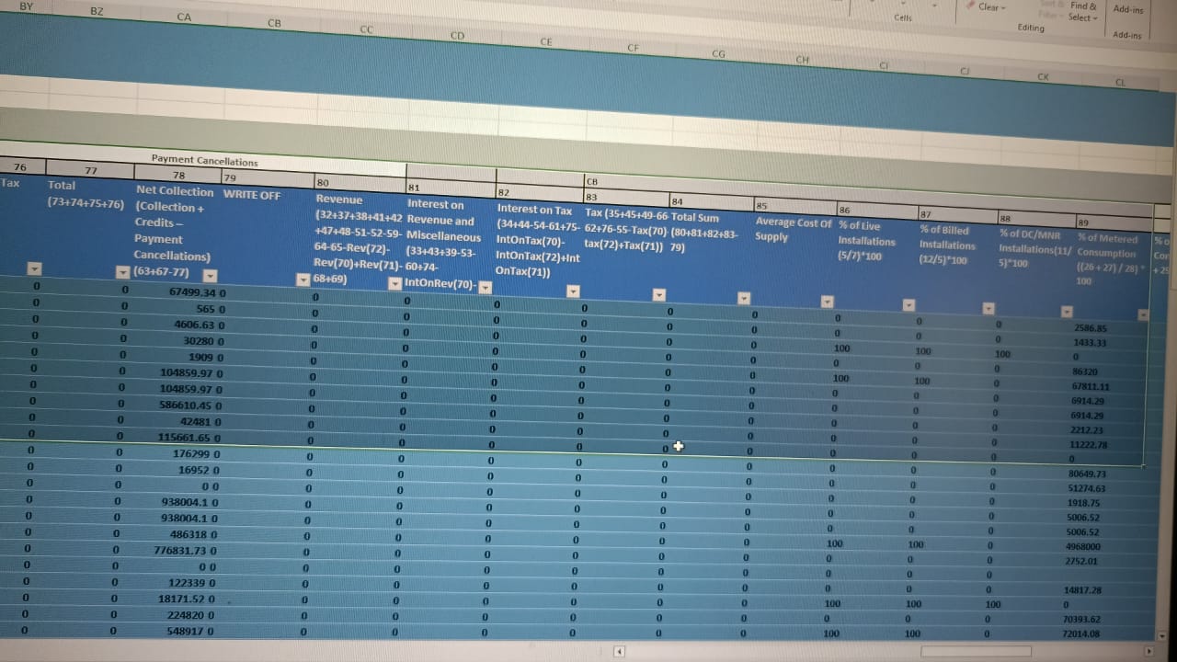This screenshot has width=1177, height=662.
Task: Click cell with value 486318
Action: coord(194,534)
